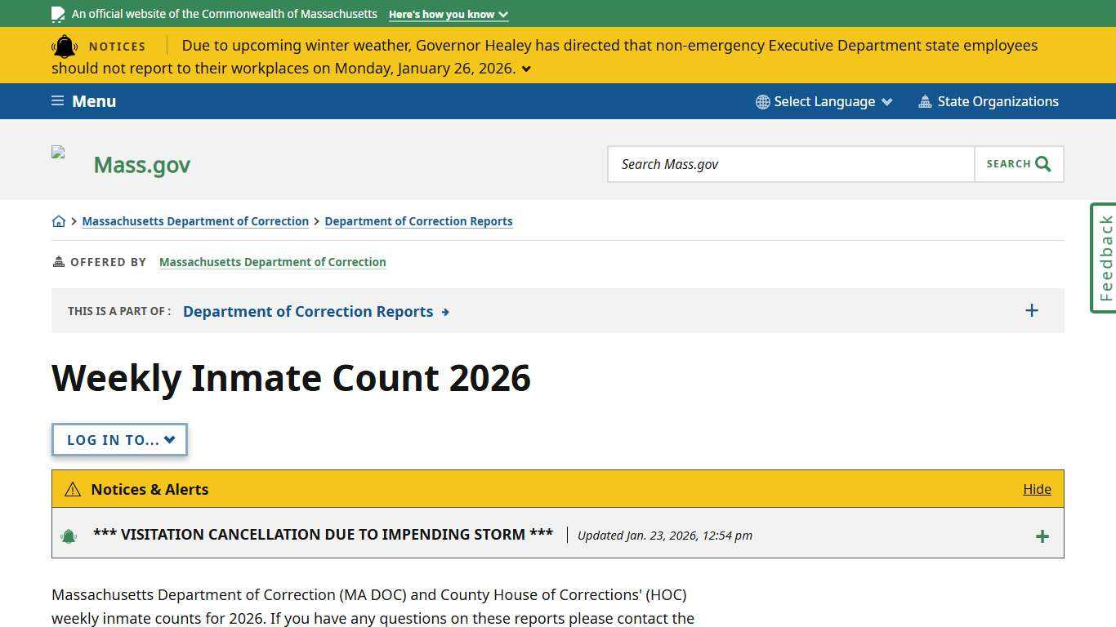Click the Notices bell icon
Viewport: 1116px width, 627px height.
(x=65, y=47)
